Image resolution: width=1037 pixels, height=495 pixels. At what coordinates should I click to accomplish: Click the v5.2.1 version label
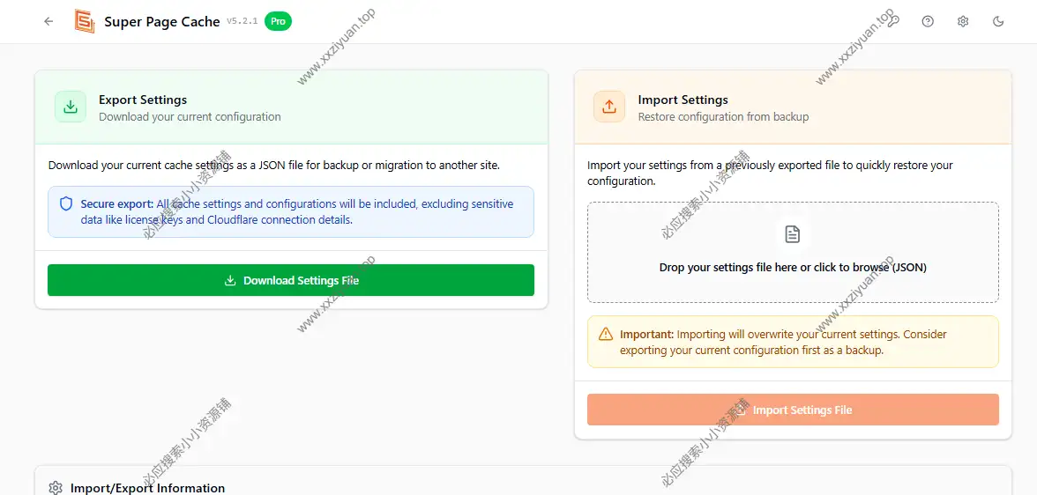pyautogui.click(x=242, y=21)
